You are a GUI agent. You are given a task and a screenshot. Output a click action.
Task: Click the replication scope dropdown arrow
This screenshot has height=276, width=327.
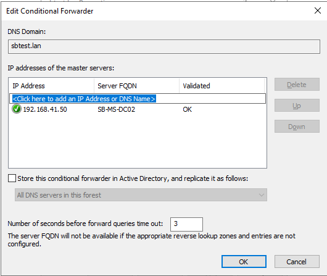[x=262, y=195]
